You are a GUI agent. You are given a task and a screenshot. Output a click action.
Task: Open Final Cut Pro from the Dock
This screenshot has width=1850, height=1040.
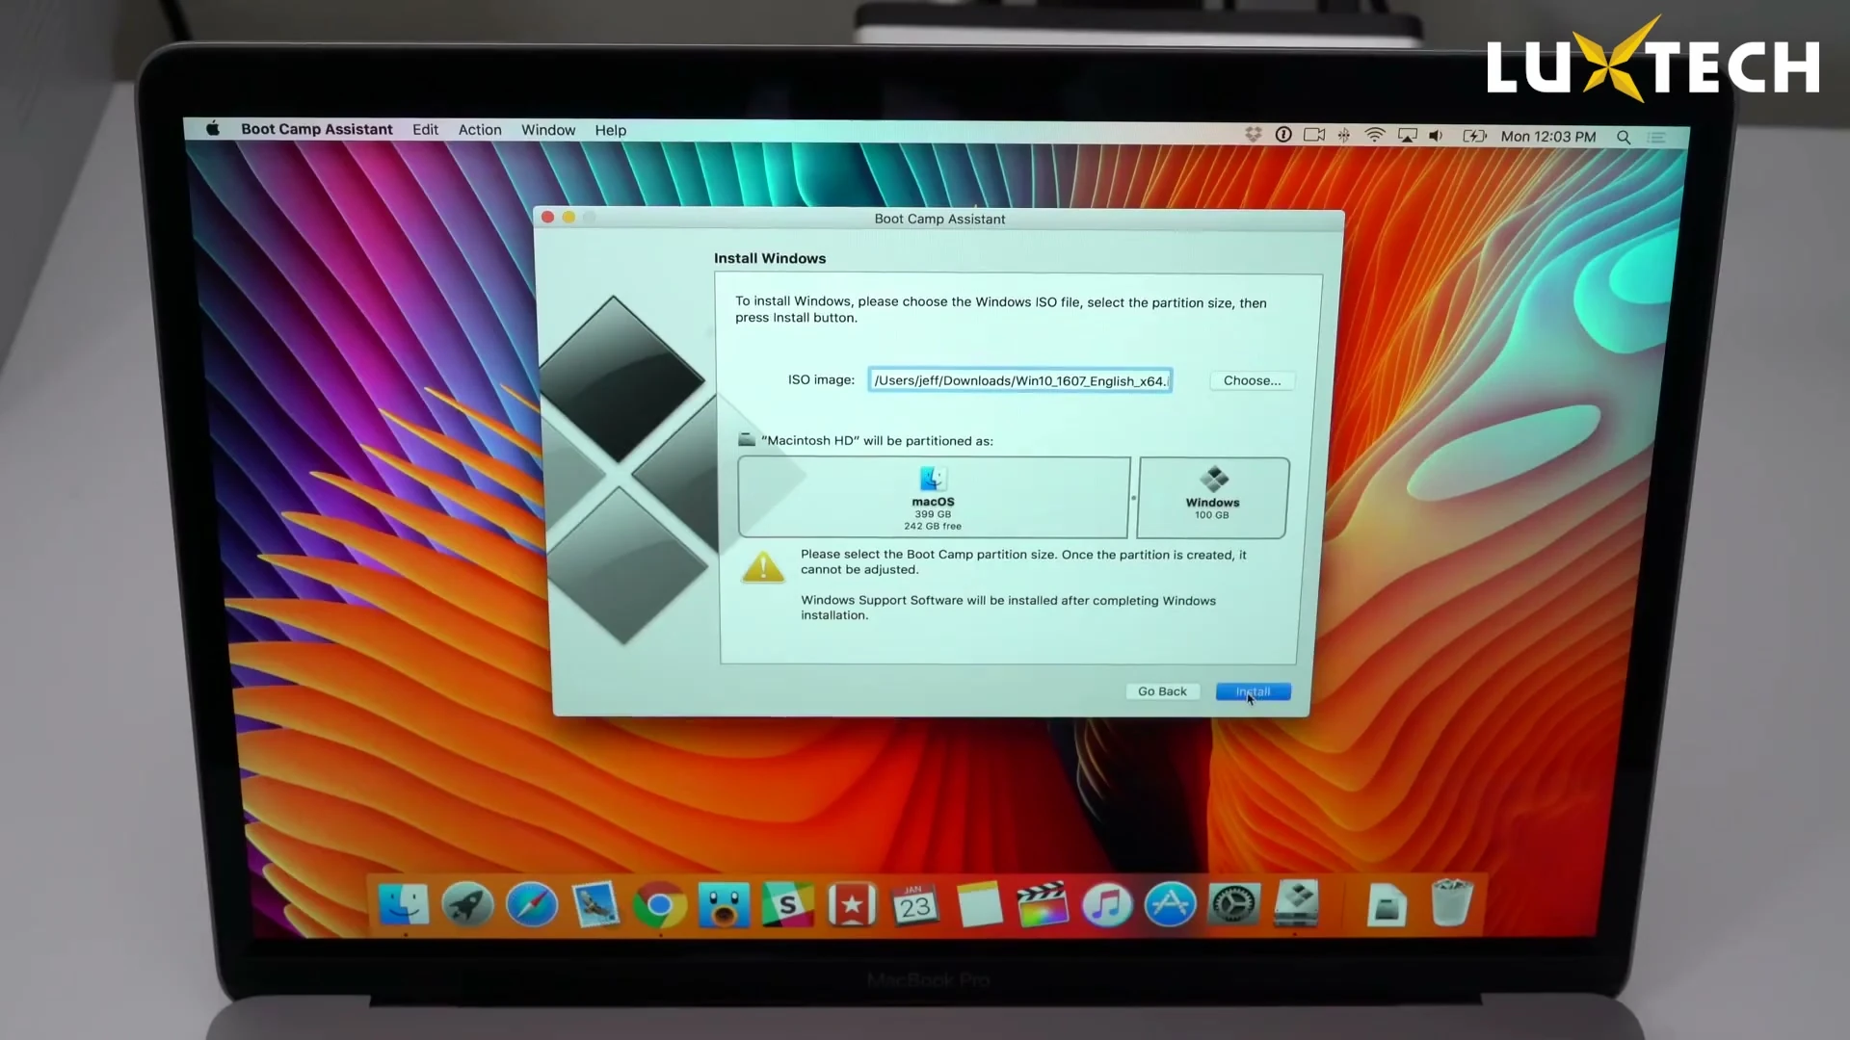1043,905
